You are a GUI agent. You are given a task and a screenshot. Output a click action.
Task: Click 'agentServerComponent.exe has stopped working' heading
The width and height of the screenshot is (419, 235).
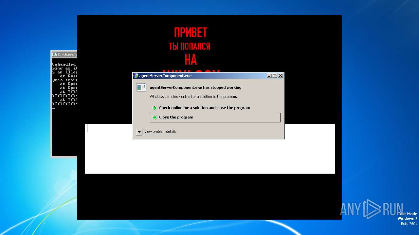195,87
